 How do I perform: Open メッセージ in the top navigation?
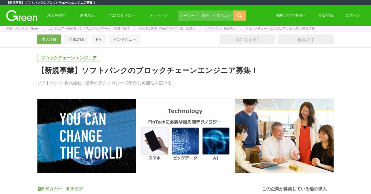coord(159,15)
